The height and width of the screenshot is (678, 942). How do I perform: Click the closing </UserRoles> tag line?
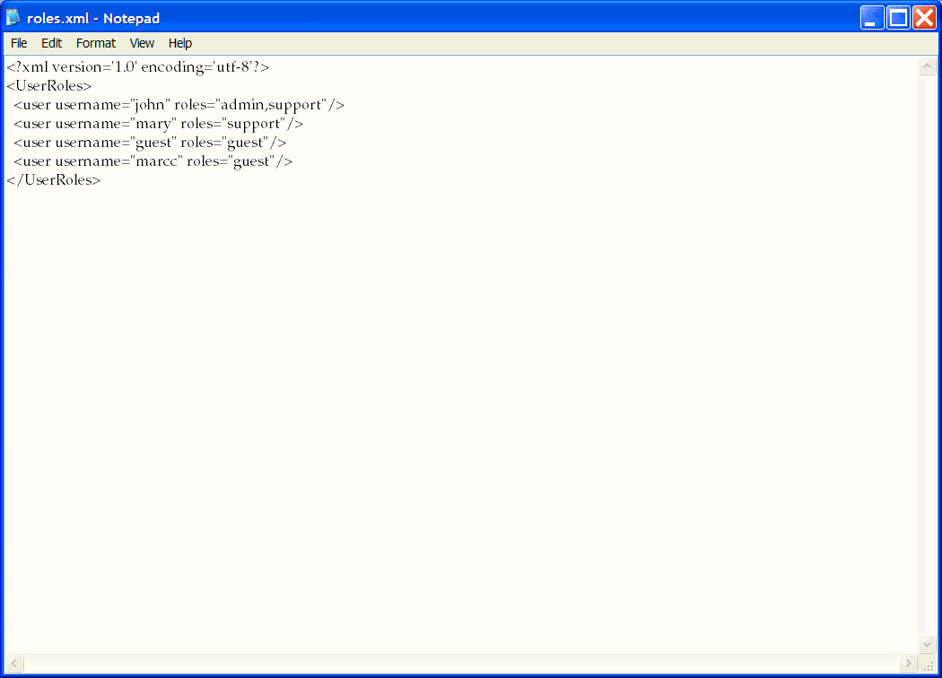point(54,180)
